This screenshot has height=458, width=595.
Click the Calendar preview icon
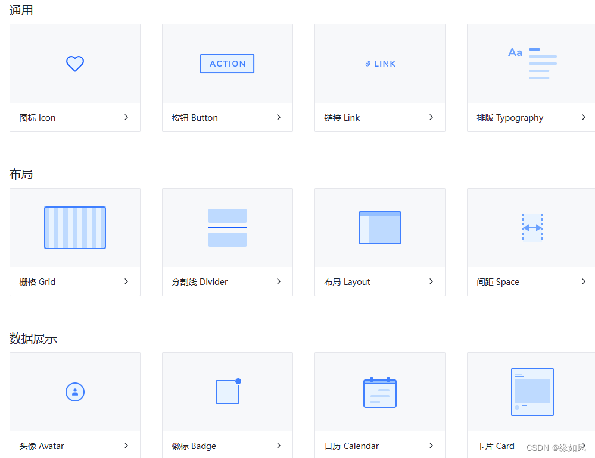(x=379, y=392)
